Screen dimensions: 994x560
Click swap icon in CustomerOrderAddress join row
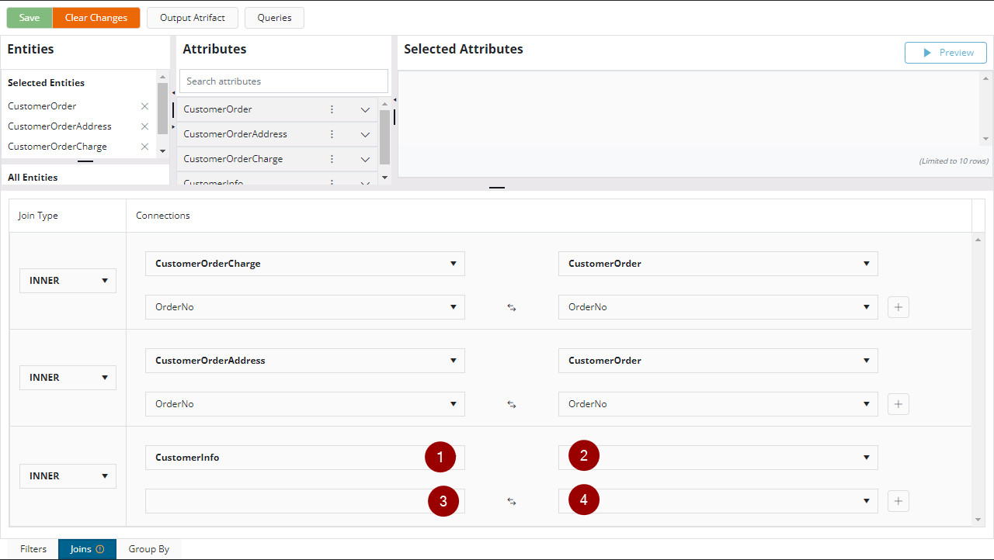(512, 404)
